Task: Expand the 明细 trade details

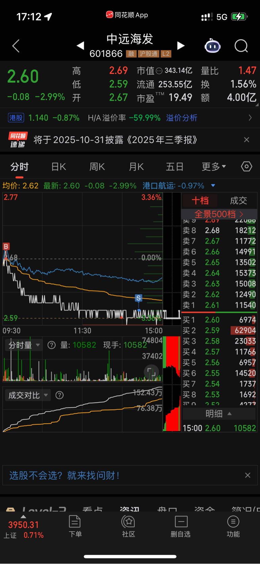Action: (219, 414)
